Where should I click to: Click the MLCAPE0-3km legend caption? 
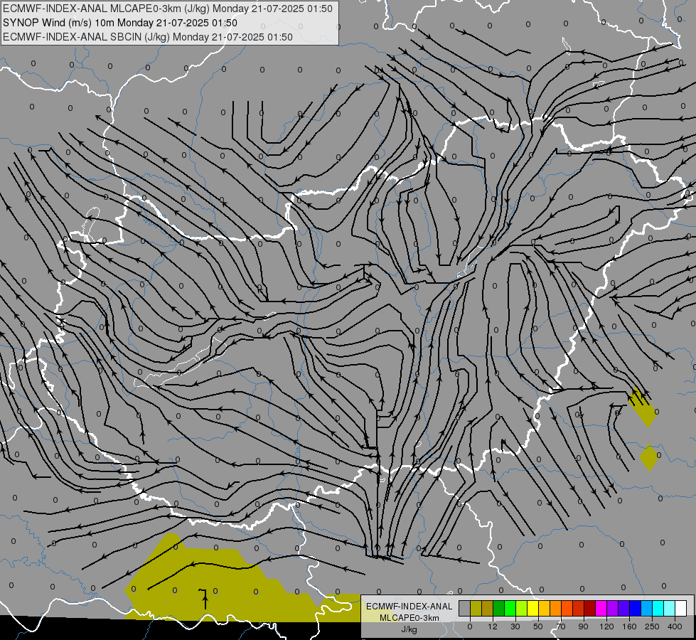point(409,618)
